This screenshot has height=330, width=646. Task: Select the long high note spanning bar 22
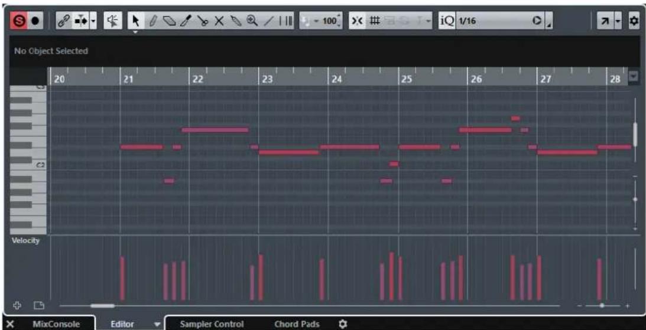click(x=215, y=130)
